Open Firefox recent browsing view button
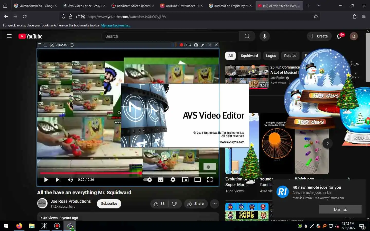Viewport: 370px width, 231px height. [x=5, y=6]
